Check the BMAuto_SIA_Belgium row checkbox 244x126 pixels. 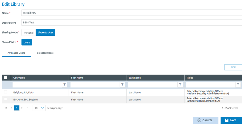[x=6, y=99]
